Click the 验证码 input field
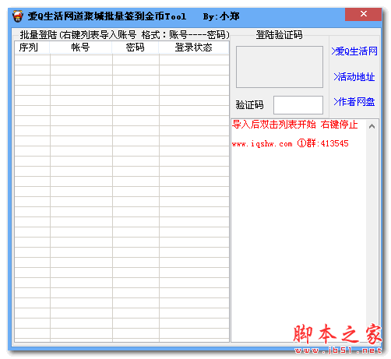391x359 pixels. click(298, 105)
